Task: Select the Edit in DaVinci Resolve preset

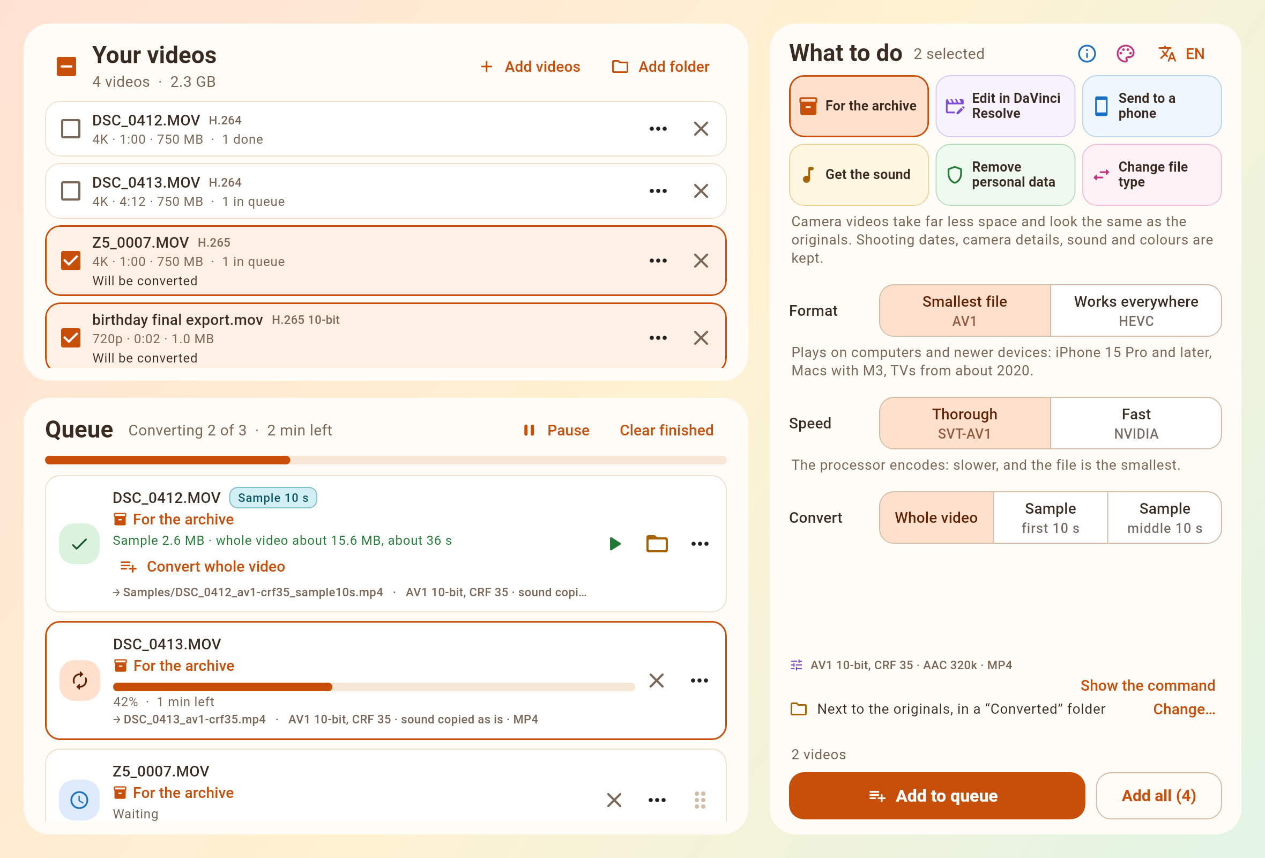Action: [x=1005, y=106]
